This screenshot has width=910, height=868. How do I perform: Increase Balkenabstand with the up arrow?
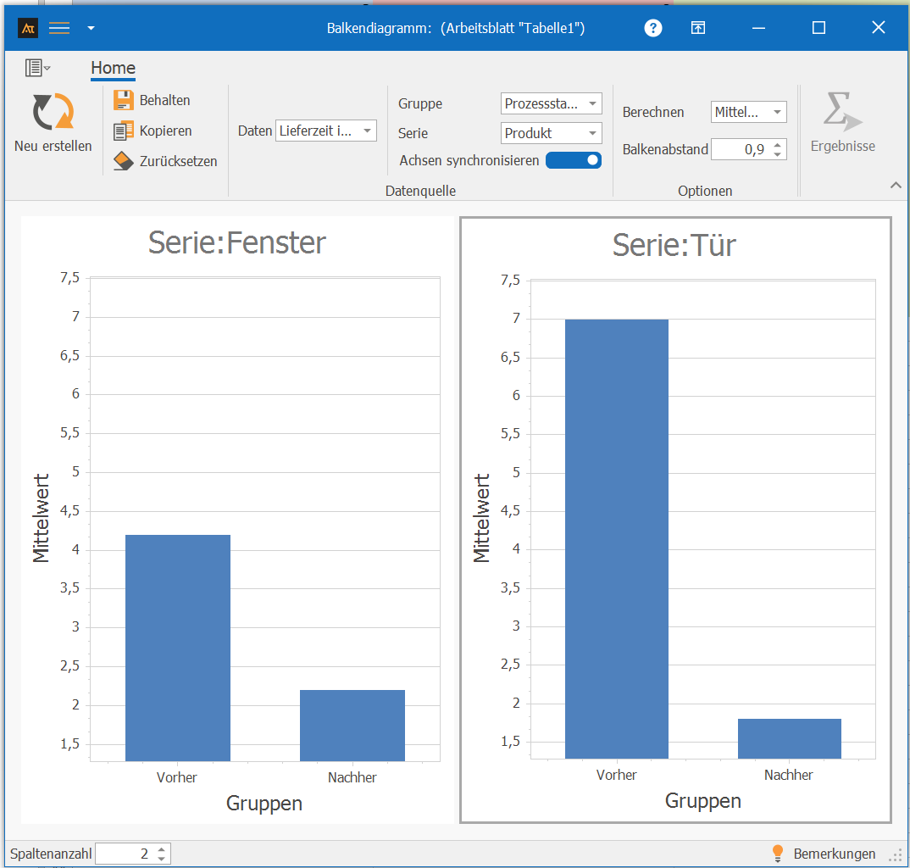coord(778,145)
